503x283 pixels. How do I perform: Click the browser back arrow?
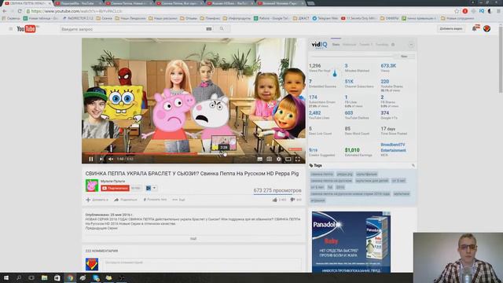(x=5, y=11)
